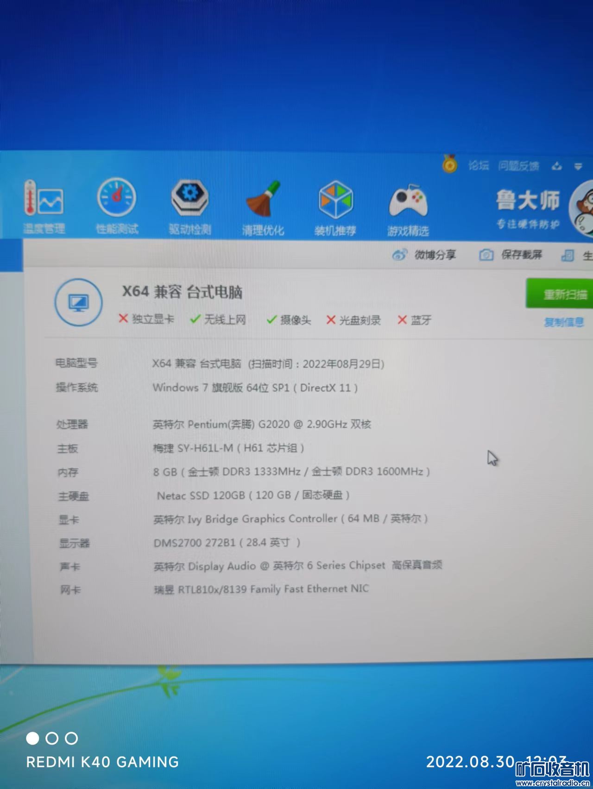
Task: Select the 主板 label
Action: coord(68,448)
